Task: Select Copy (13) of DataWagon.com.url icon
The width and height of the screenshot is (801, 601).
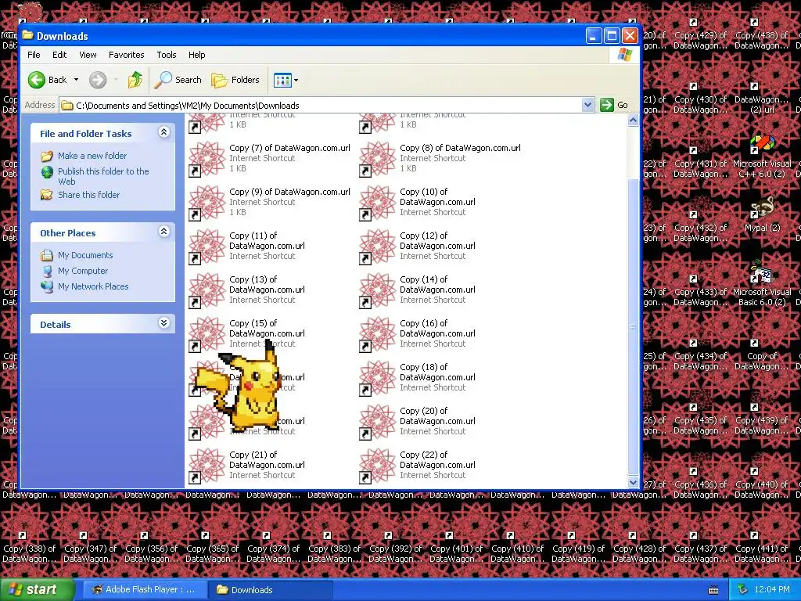Action: coord(207,290)
